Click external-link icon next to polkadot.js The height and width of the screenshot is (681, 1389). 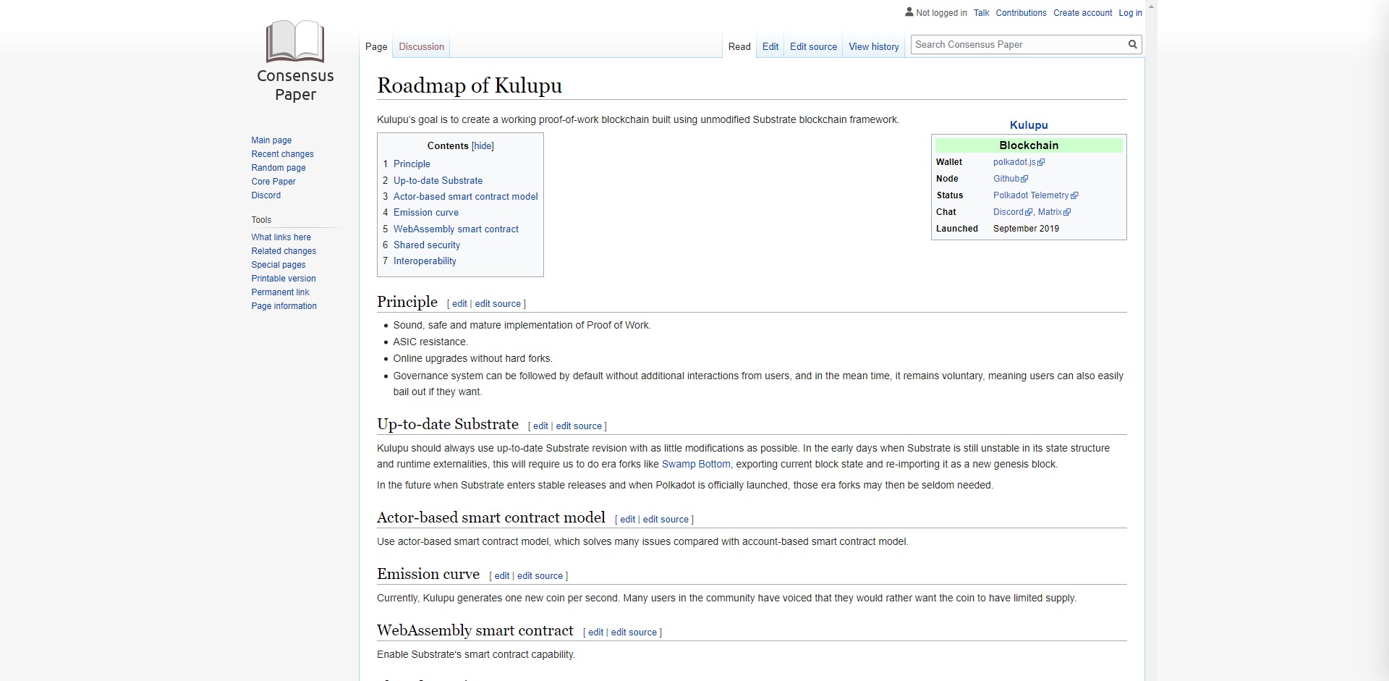(1041, 163)
